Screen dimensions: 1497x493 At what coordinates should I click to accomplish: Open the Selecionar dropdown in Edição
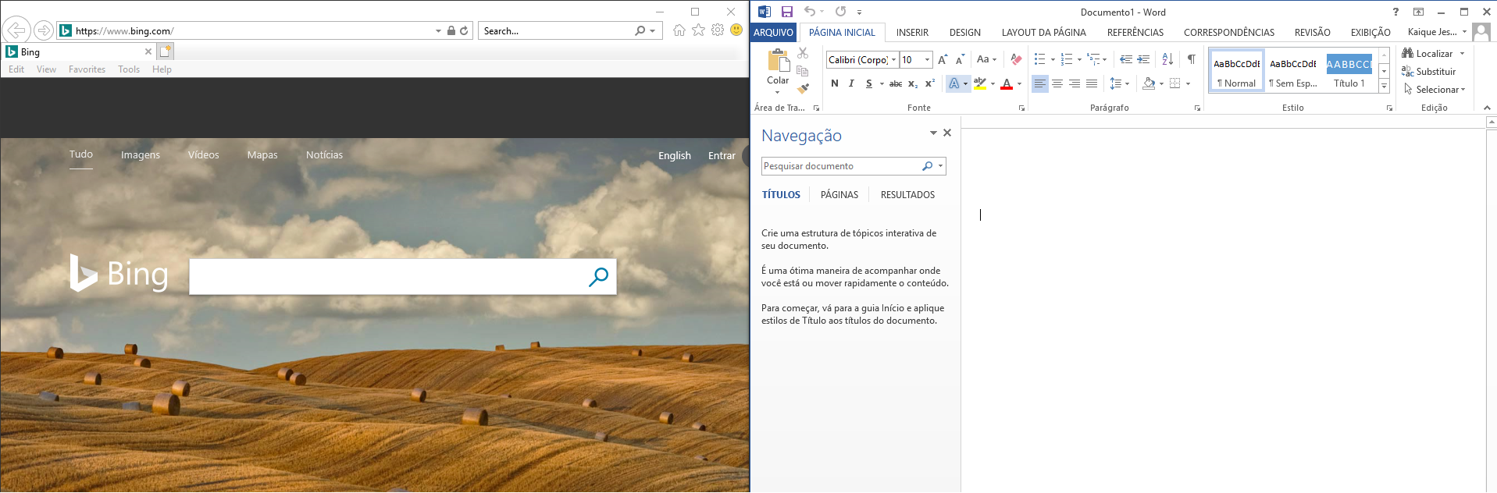tap(1435, 90)
